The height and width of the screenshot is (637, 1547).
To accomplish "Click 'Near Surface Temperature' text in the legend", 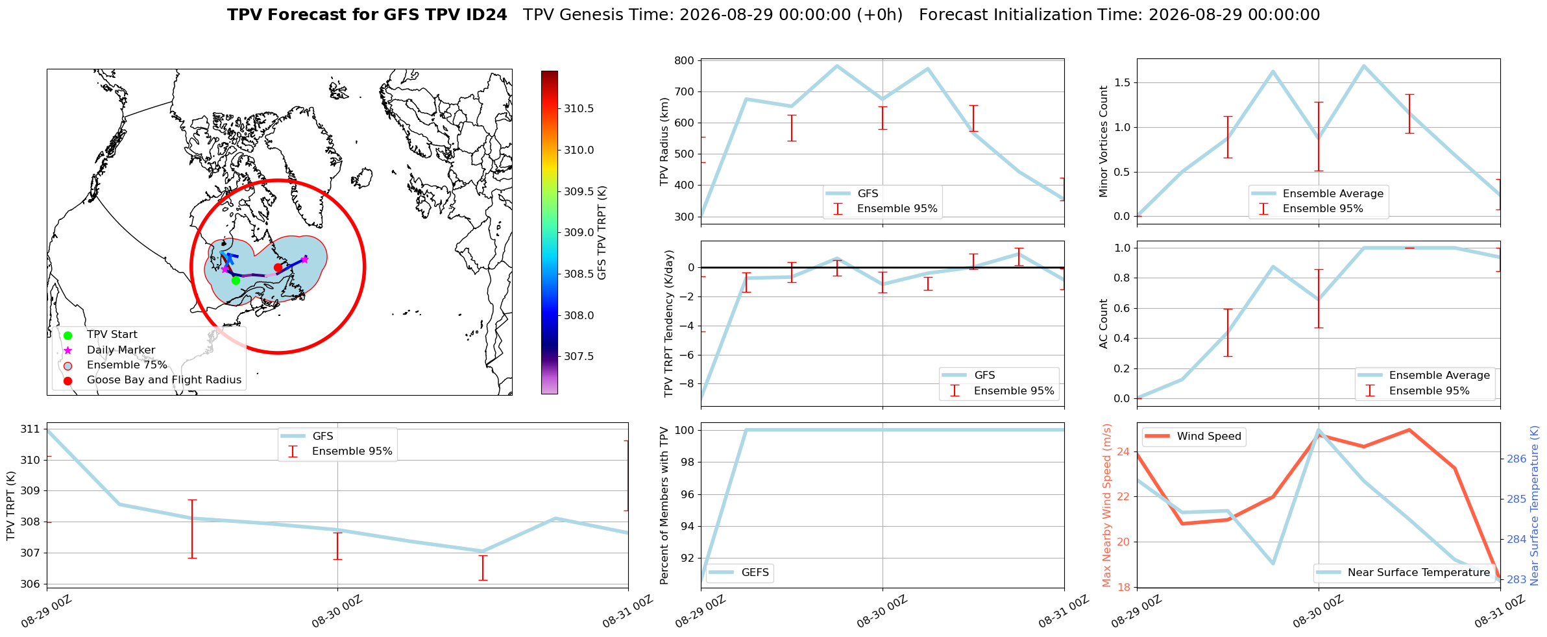I will point(1419,573).
